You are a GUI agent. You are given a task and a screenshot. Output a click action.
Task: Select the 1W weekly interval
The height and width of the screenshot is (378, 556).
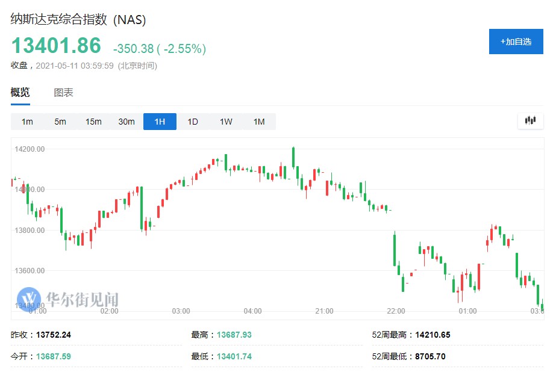coord(226,122)
